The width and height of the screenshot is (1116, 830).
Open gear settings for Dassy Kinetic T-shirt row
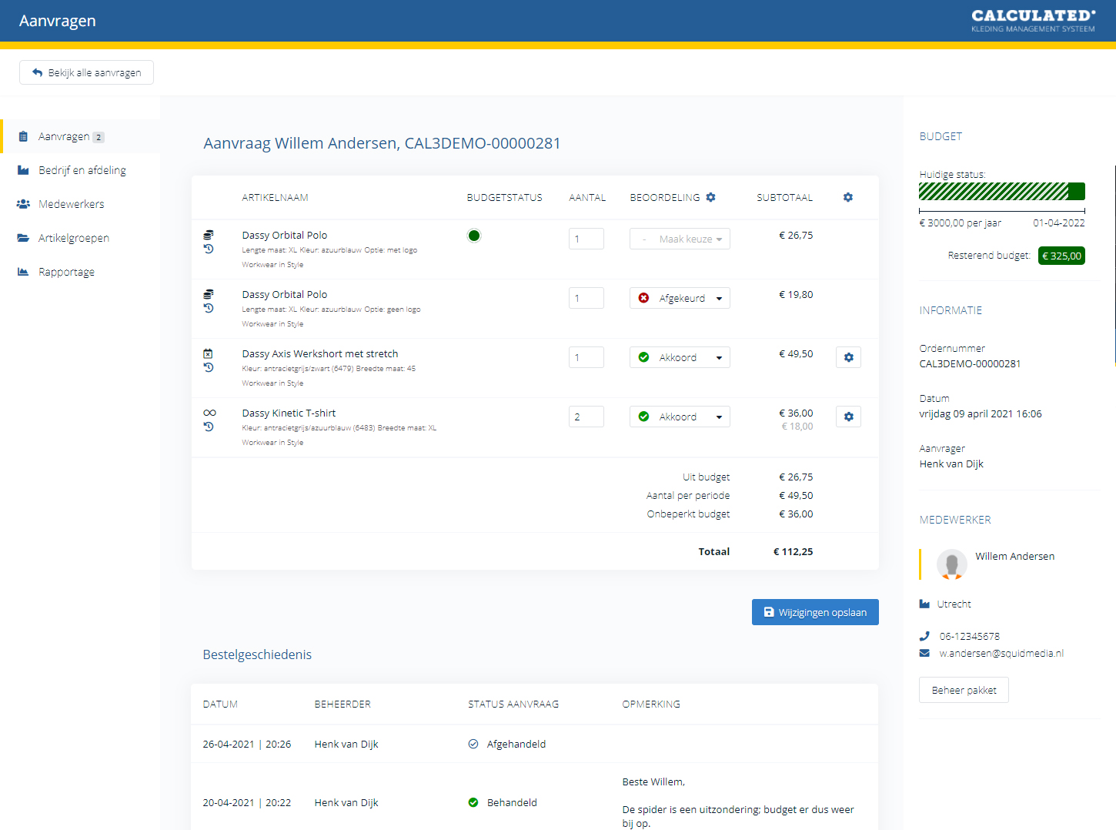pyautogui.click(x=848, y=417)
